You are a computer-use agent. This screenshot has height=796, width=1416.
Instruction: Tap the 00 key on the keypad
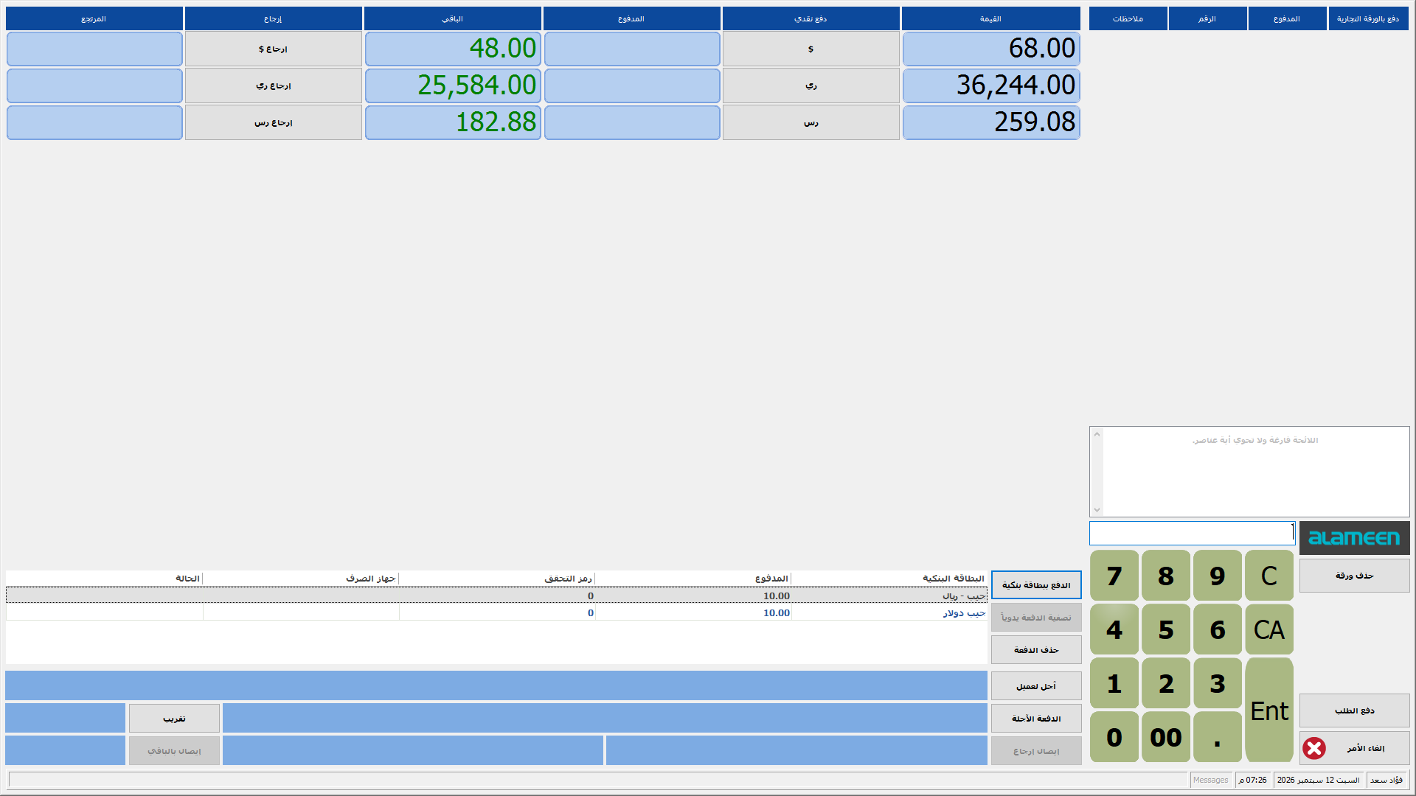click(1165, 737)
